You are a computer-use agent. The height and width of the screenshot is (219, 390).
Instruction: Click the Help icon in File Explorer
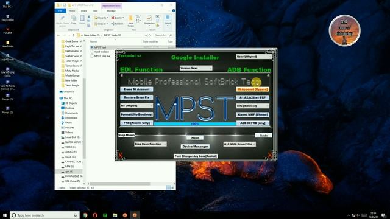[x=174, y=11]
